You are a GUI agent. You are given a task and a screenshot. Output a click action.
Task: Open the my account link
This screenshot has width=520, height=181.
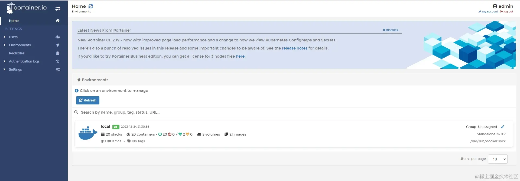[x=489, y=12]
